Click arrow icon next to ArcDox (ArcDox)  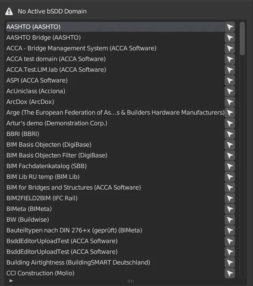(229, 102)
